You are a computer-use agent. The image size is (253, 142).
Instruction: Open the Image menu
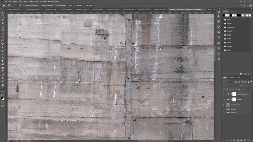15,2
